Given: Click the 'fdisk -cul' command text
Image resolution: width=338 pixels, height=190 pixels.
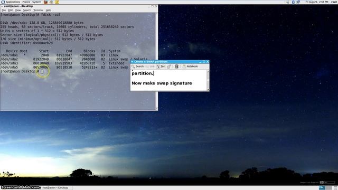Looking at the screenshot, I should point(51,15).
